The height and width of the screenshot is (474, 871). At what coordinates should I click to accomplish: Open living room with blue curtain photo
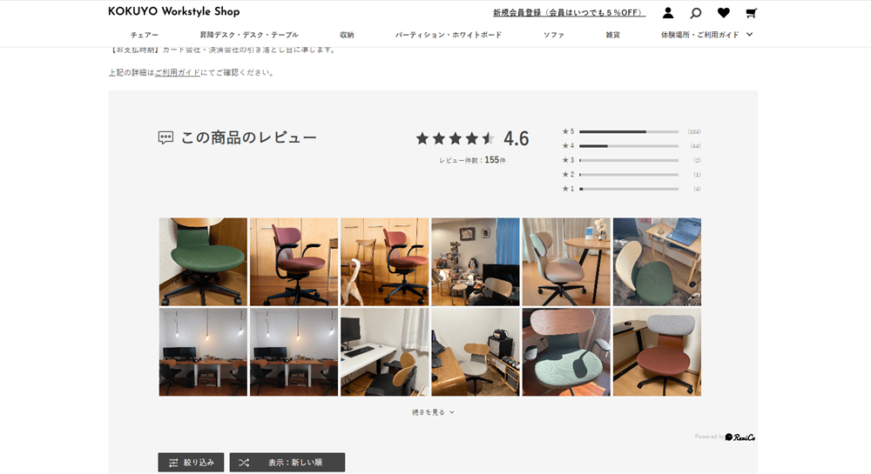coord(476,262)
